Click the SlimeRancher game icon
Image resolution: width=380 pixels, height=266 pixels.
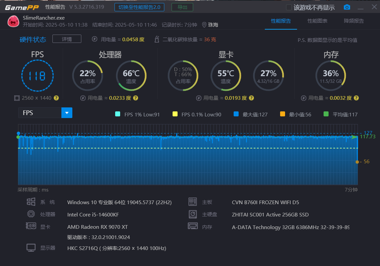[13, 21]
